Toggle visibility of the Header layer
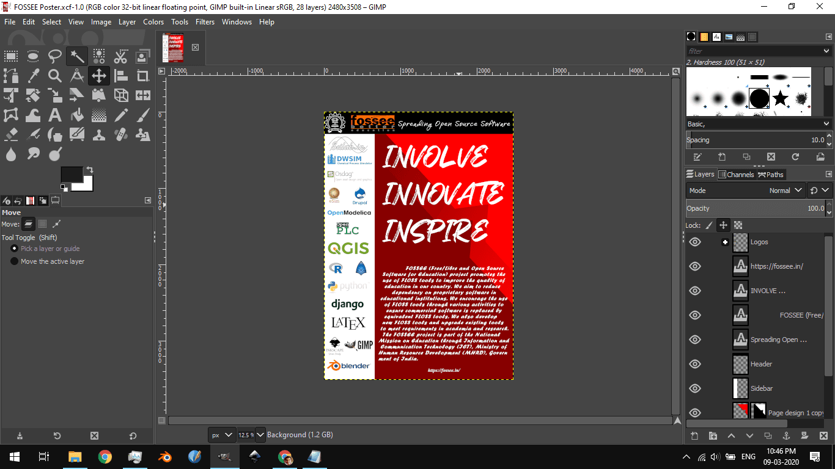Image resolution: width=835 pixels, height=469 pixels. (694, 364)
